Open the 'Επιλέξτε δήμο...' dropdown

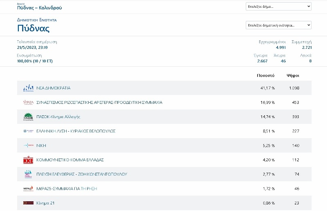pyautogui.click(x=278, y=7)
